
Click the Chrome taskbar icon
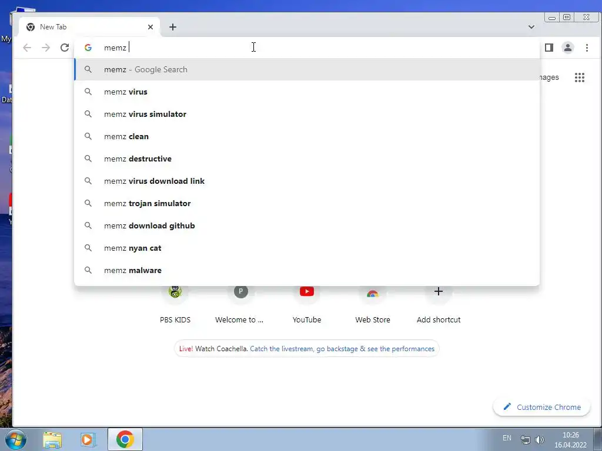pyautogui.click(x=125, y=439)
